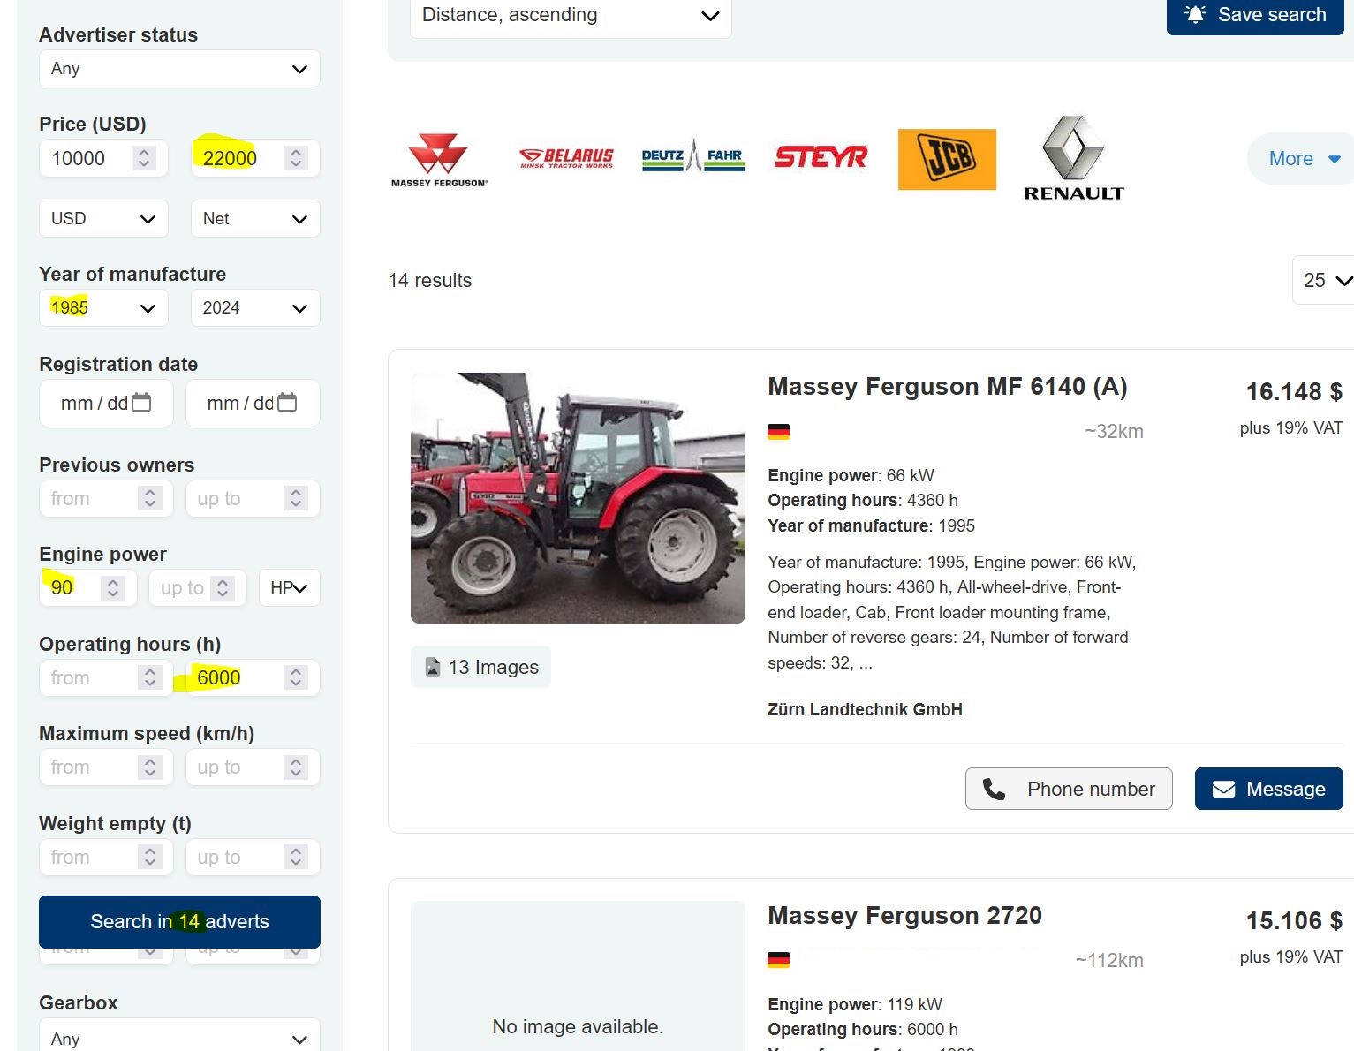The image size is (1354, 1051).
Task: Open results per page 25 dropdown
Action: click(1324, 280)
